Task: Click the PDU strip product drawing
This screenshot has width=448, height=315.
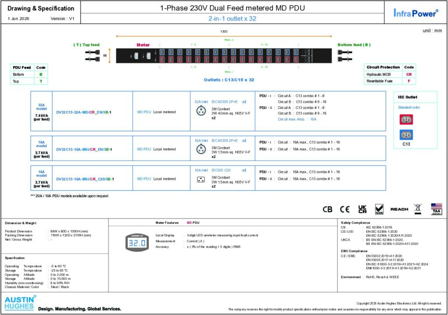Action: click(x=224, y=56)
